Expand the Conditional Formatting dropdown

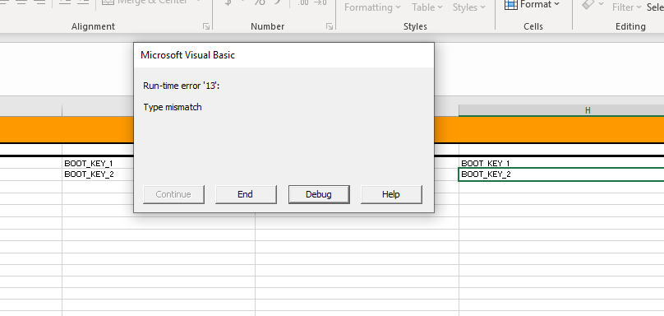[371, 7]
